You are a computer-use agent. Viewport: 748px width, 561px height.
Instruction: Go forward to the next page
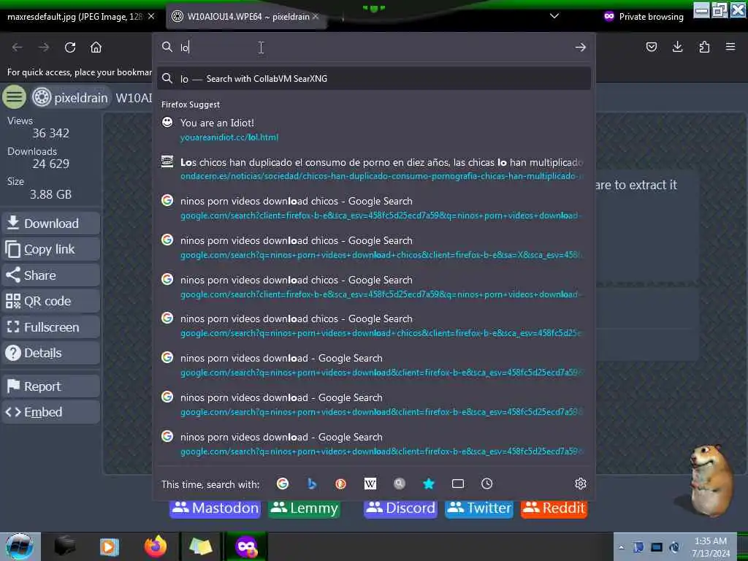pos(44,47)
